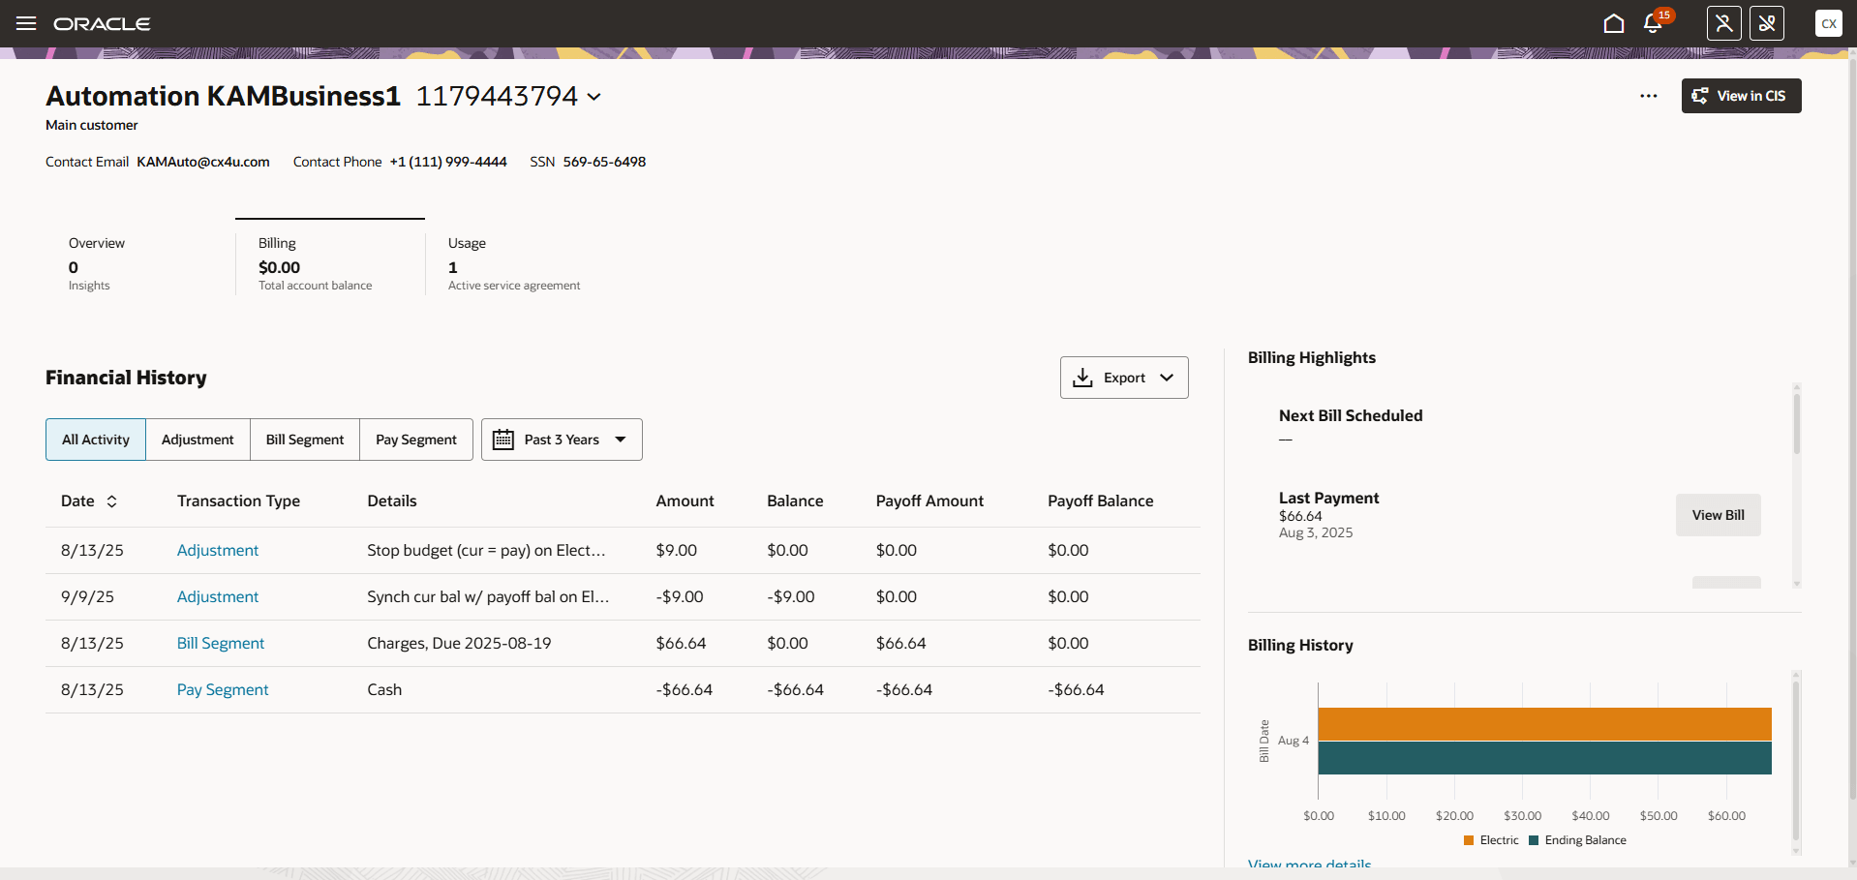Click the Electric legend color swatch
1857x880 pixels.
pyautogui.click(x=1468, y=840)
